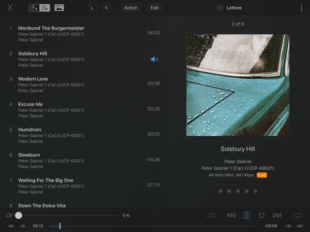Pause the current song
310x232 pixels.
[247, 215]
